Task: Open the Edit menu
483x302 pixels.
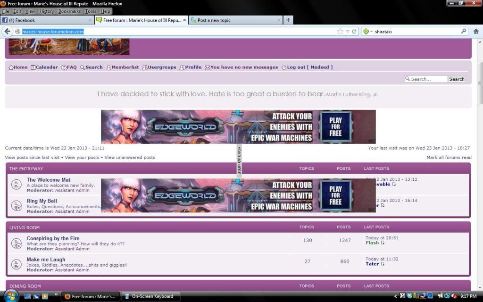Action: [x=17, y=11]
